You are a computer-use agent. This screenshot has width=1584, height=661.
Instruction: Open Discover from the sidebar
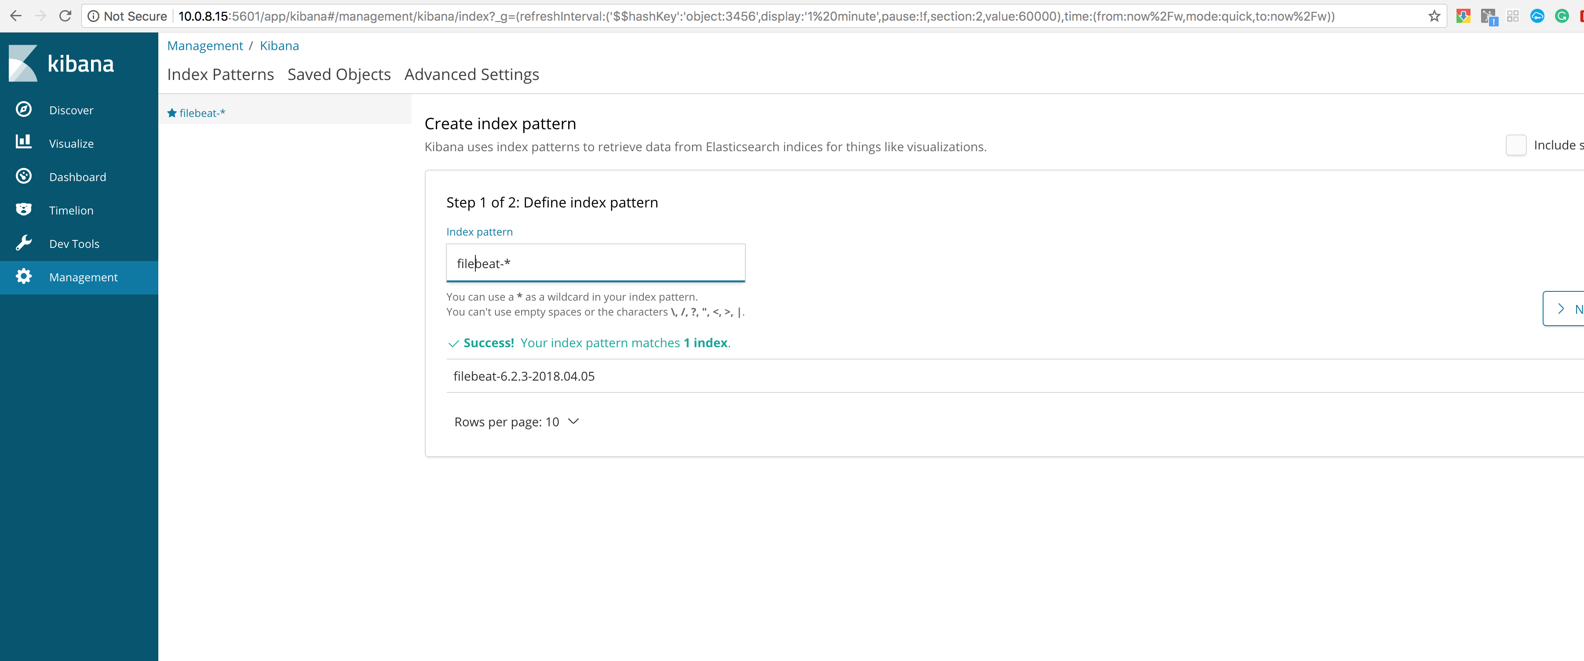point(71,110)
